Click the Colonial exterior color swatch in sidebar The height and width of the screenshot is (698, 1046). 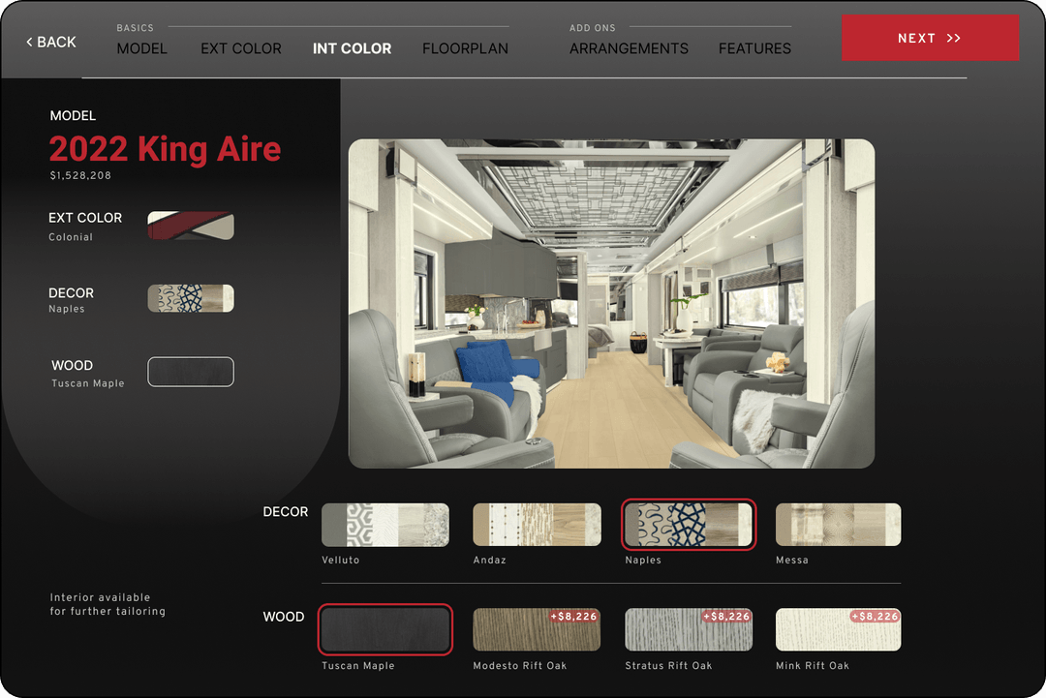point(191,226)
